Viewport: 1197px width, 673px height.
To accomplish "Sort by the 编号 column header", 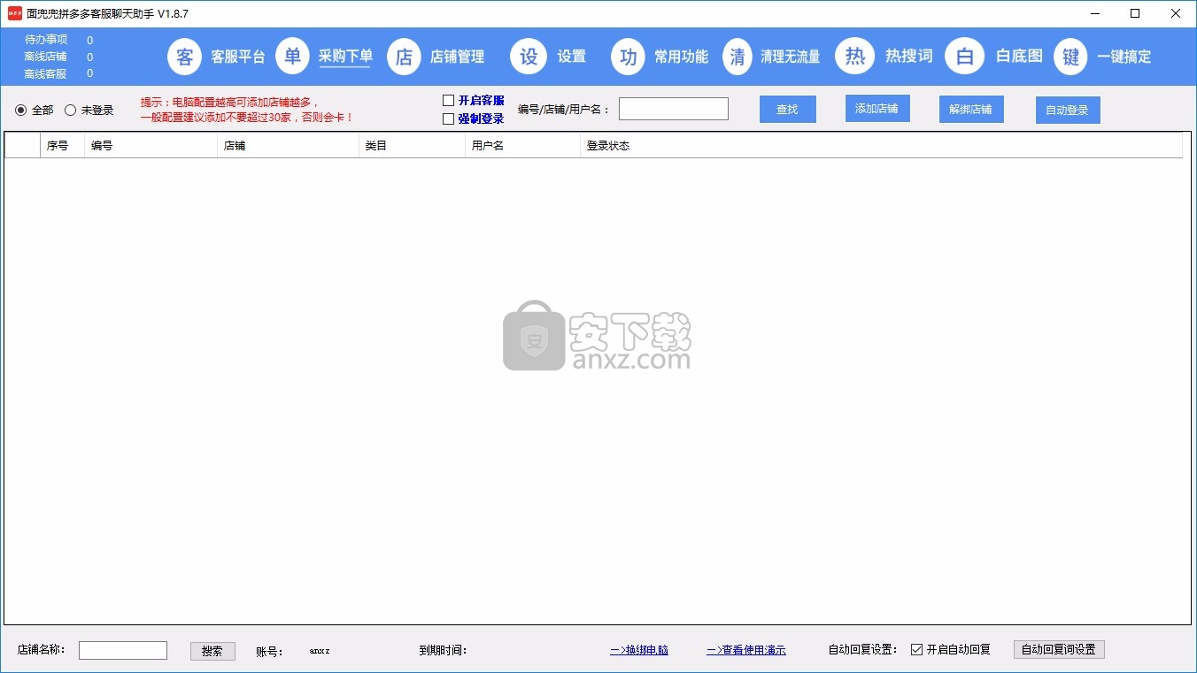I will coord(151,145).
